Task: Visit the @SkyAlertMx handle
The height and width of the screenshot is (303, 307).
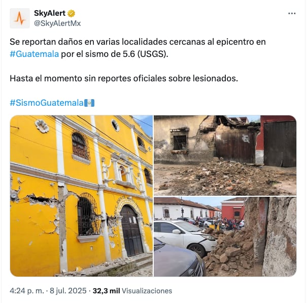Action: [x=57, y=23]
